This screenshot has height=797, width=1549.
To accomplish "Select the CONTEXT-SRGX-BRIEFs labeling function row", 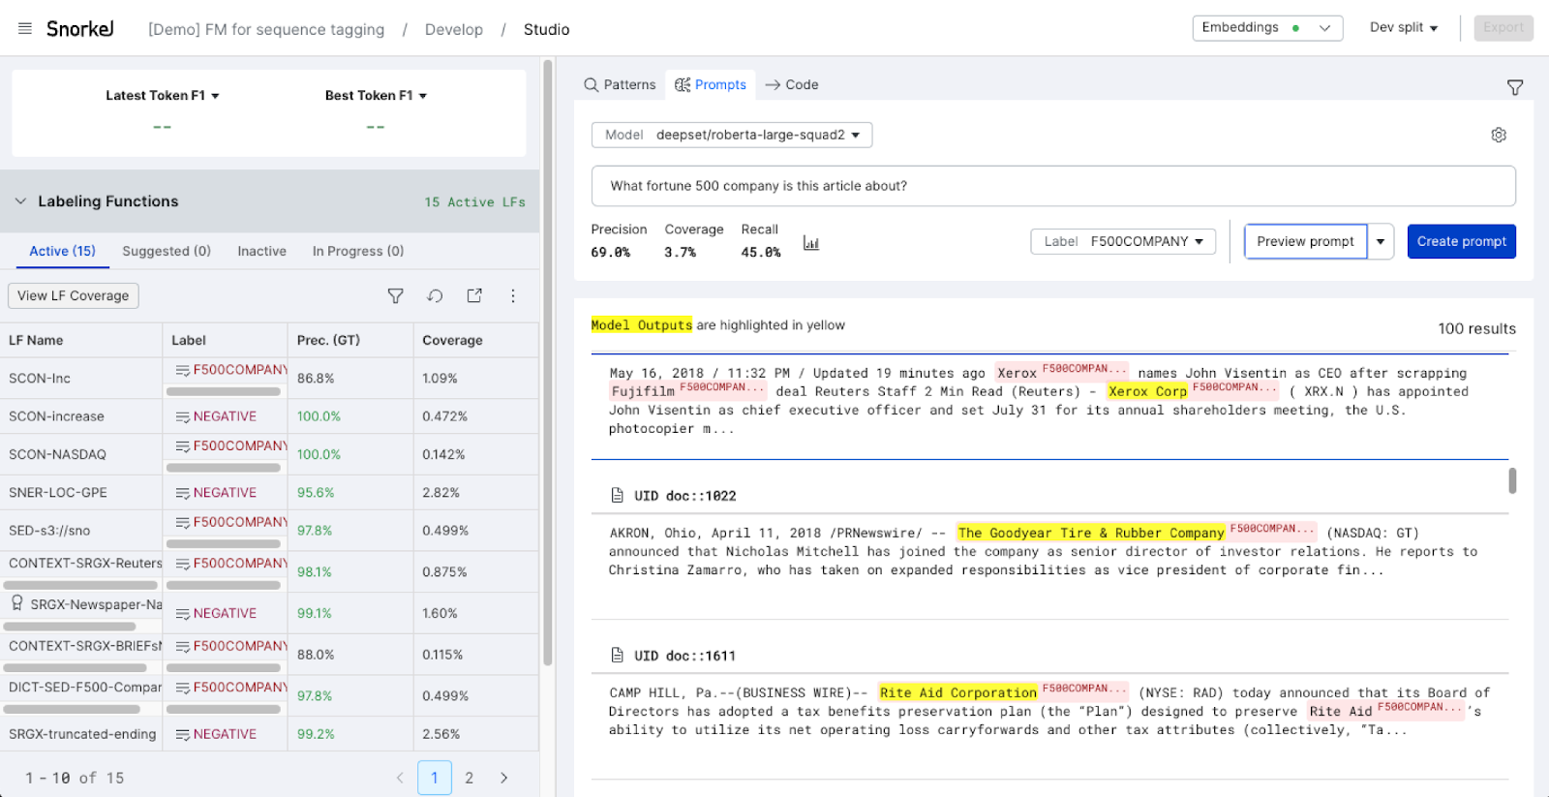I will [x=269, y=654].
